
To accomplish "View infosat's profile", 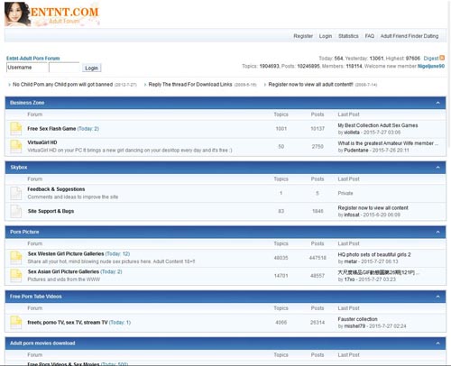I will pos(352,215).
